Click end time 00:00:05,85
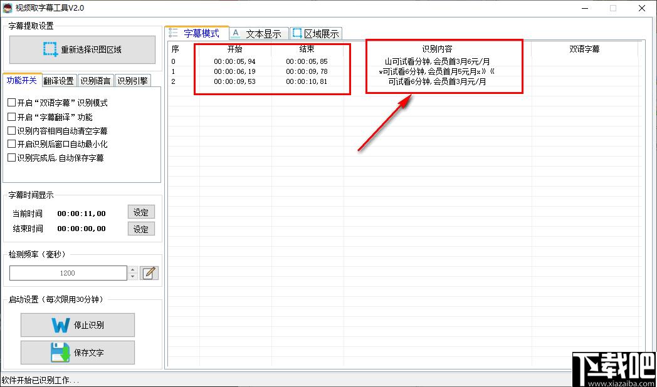The height and width of the screenshot is (387, 657). click(307, 61)
